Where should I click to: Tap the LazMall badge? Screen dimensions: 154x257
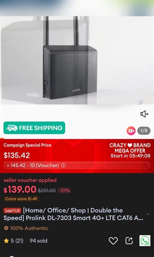point(12,210)
